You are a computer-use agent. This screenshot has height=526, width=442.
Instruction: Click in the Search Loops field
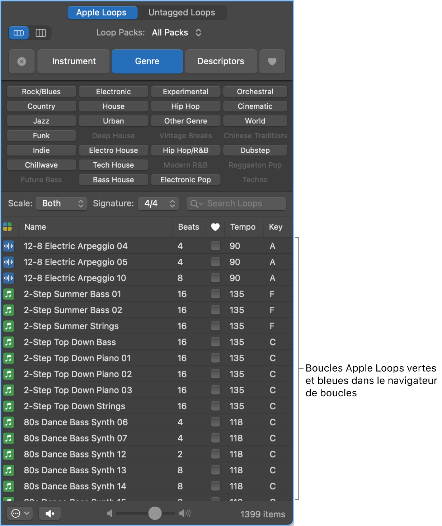click(236, 204)
